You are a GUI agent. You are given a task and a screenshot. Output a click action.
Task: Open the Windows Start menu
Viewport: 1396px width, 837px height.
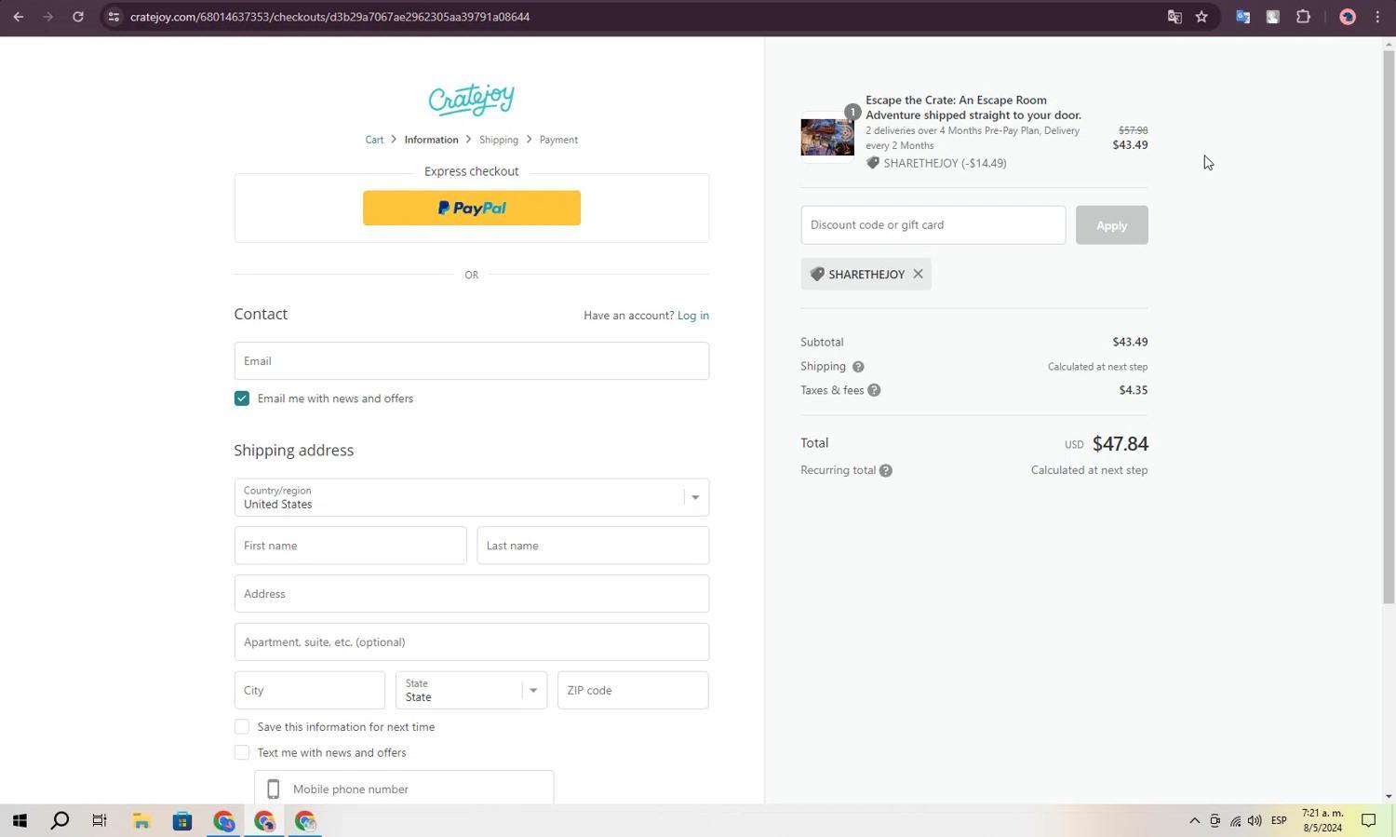(x=19, y=821)
